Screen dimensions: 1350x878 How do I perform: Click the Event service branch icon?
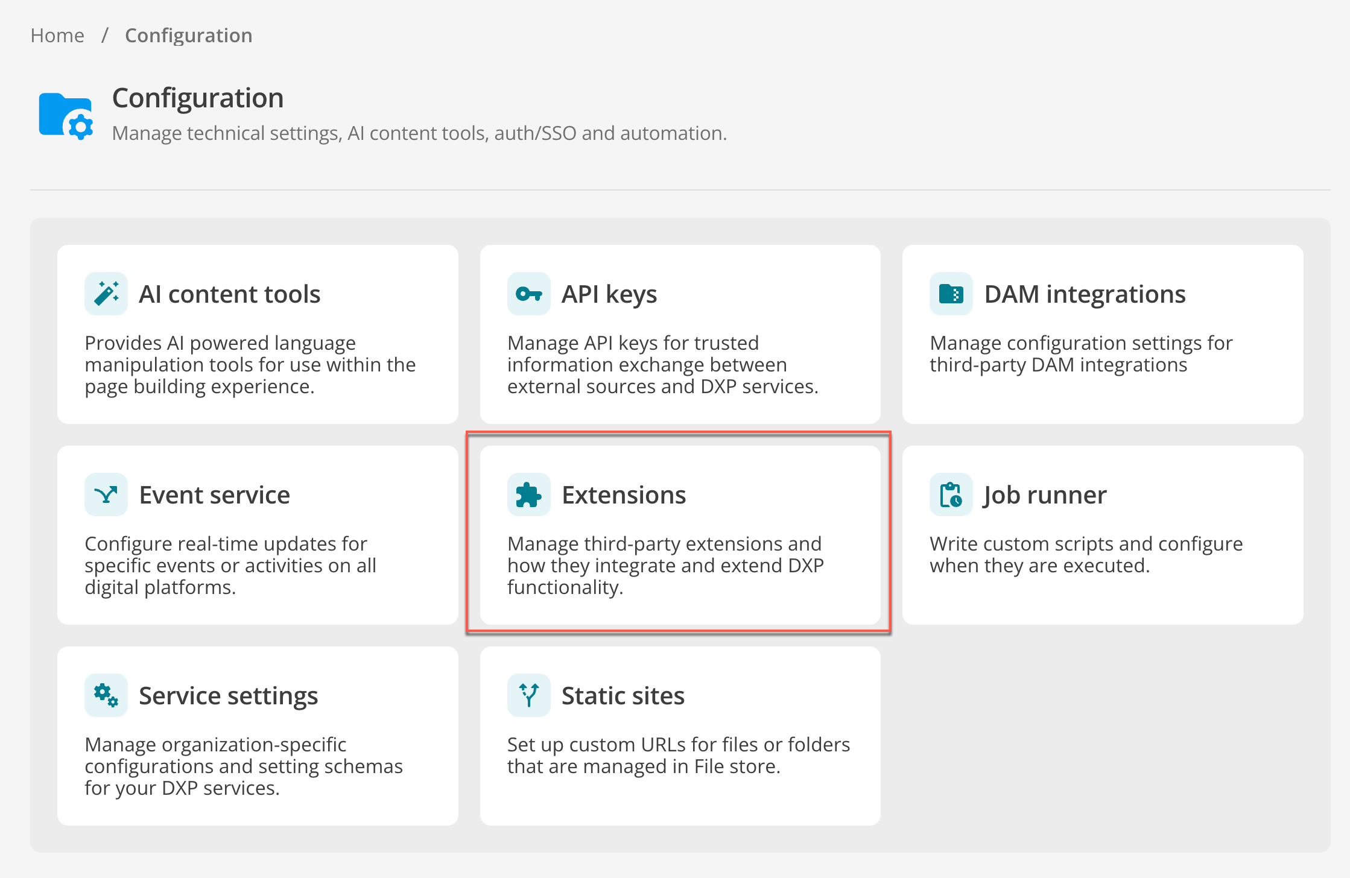(x=106, y=494)
